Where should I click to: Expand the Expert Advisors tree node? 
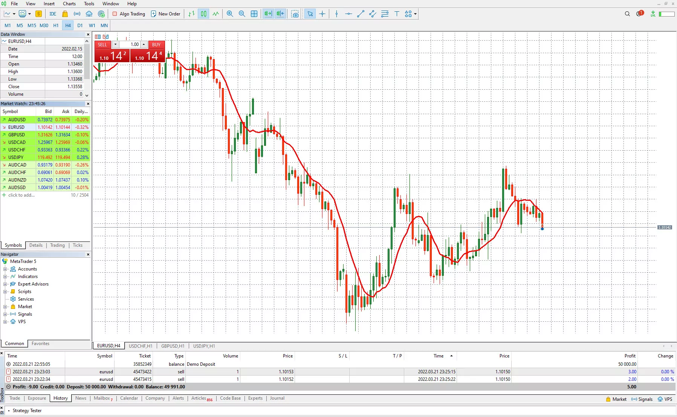pos(5,284)
